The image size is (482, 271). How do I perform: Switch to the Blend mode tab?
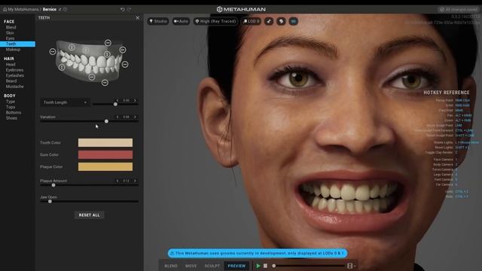171,266
